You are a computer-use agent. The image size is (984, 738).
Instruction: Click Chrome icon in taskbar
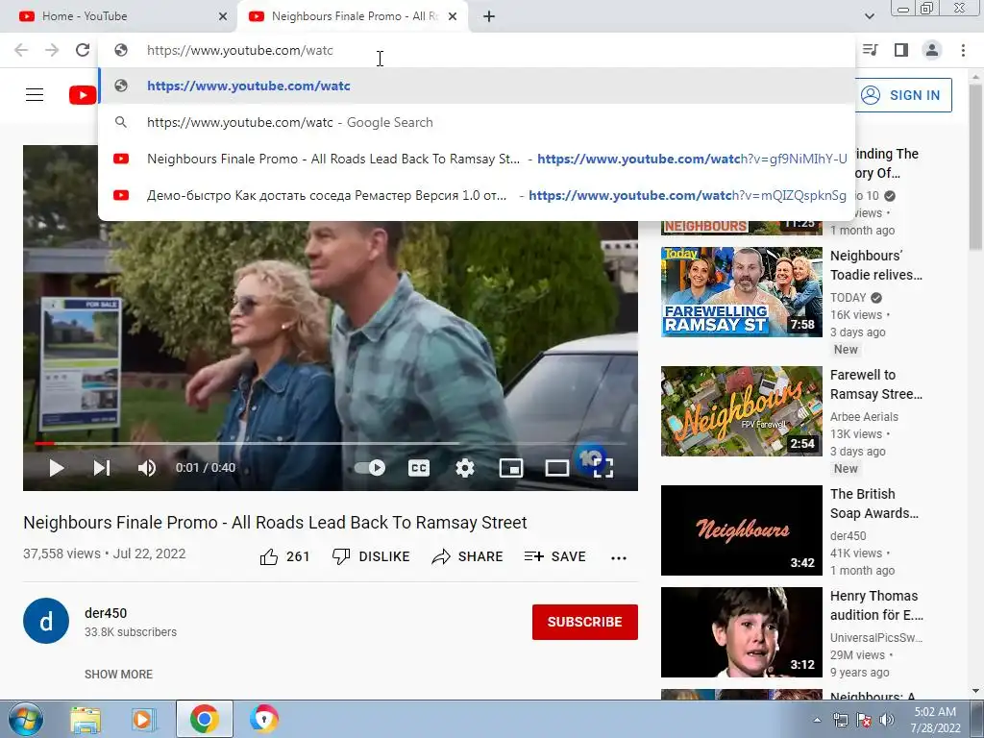pyautogui.click(x=204, y=719)
